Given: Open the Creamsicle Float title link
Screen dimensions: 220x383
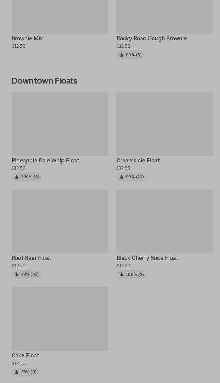Looking at the screenshot, I should (138, 160).
